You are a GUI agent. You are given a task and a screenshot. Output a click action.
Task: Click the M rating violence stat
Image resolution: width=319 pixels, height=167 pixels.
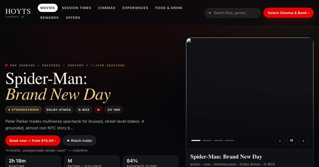(92, 161)
